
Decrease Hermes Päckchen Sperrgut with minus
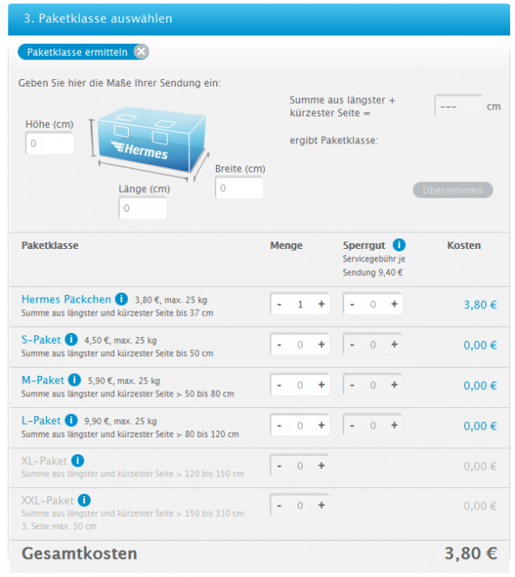[x=352, y=304]
